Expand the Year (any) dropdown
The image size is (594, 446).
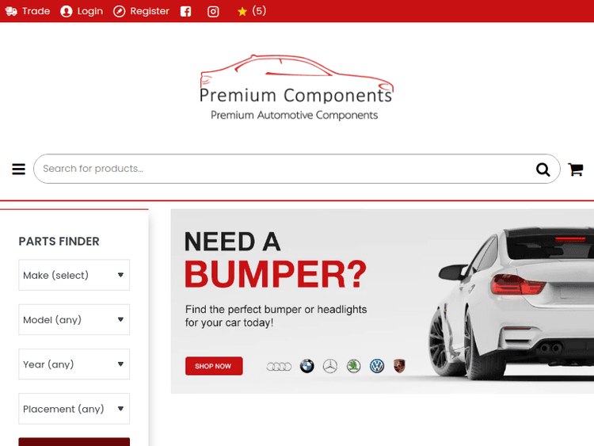pyautogui.click(x=74, y=364)
